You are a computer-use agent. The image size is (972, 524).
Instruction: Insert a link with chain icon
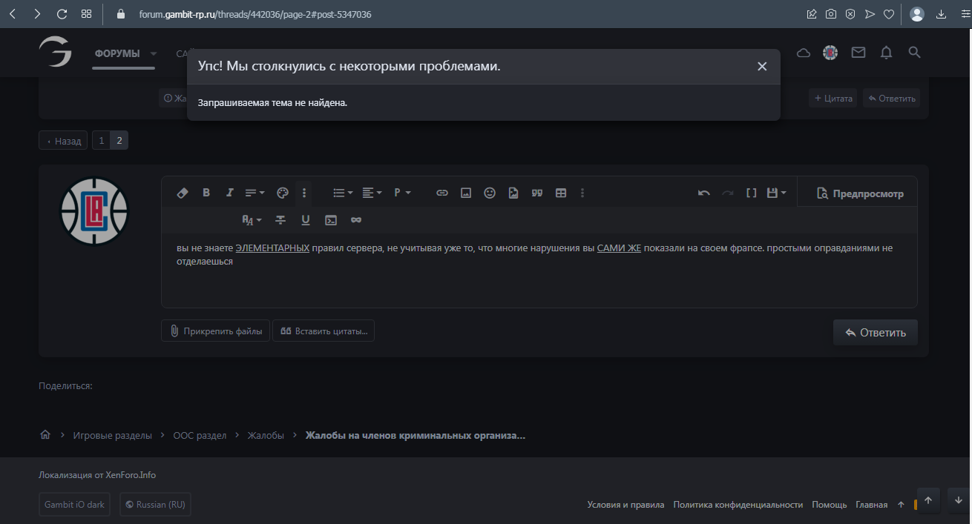tap(441, 193)
